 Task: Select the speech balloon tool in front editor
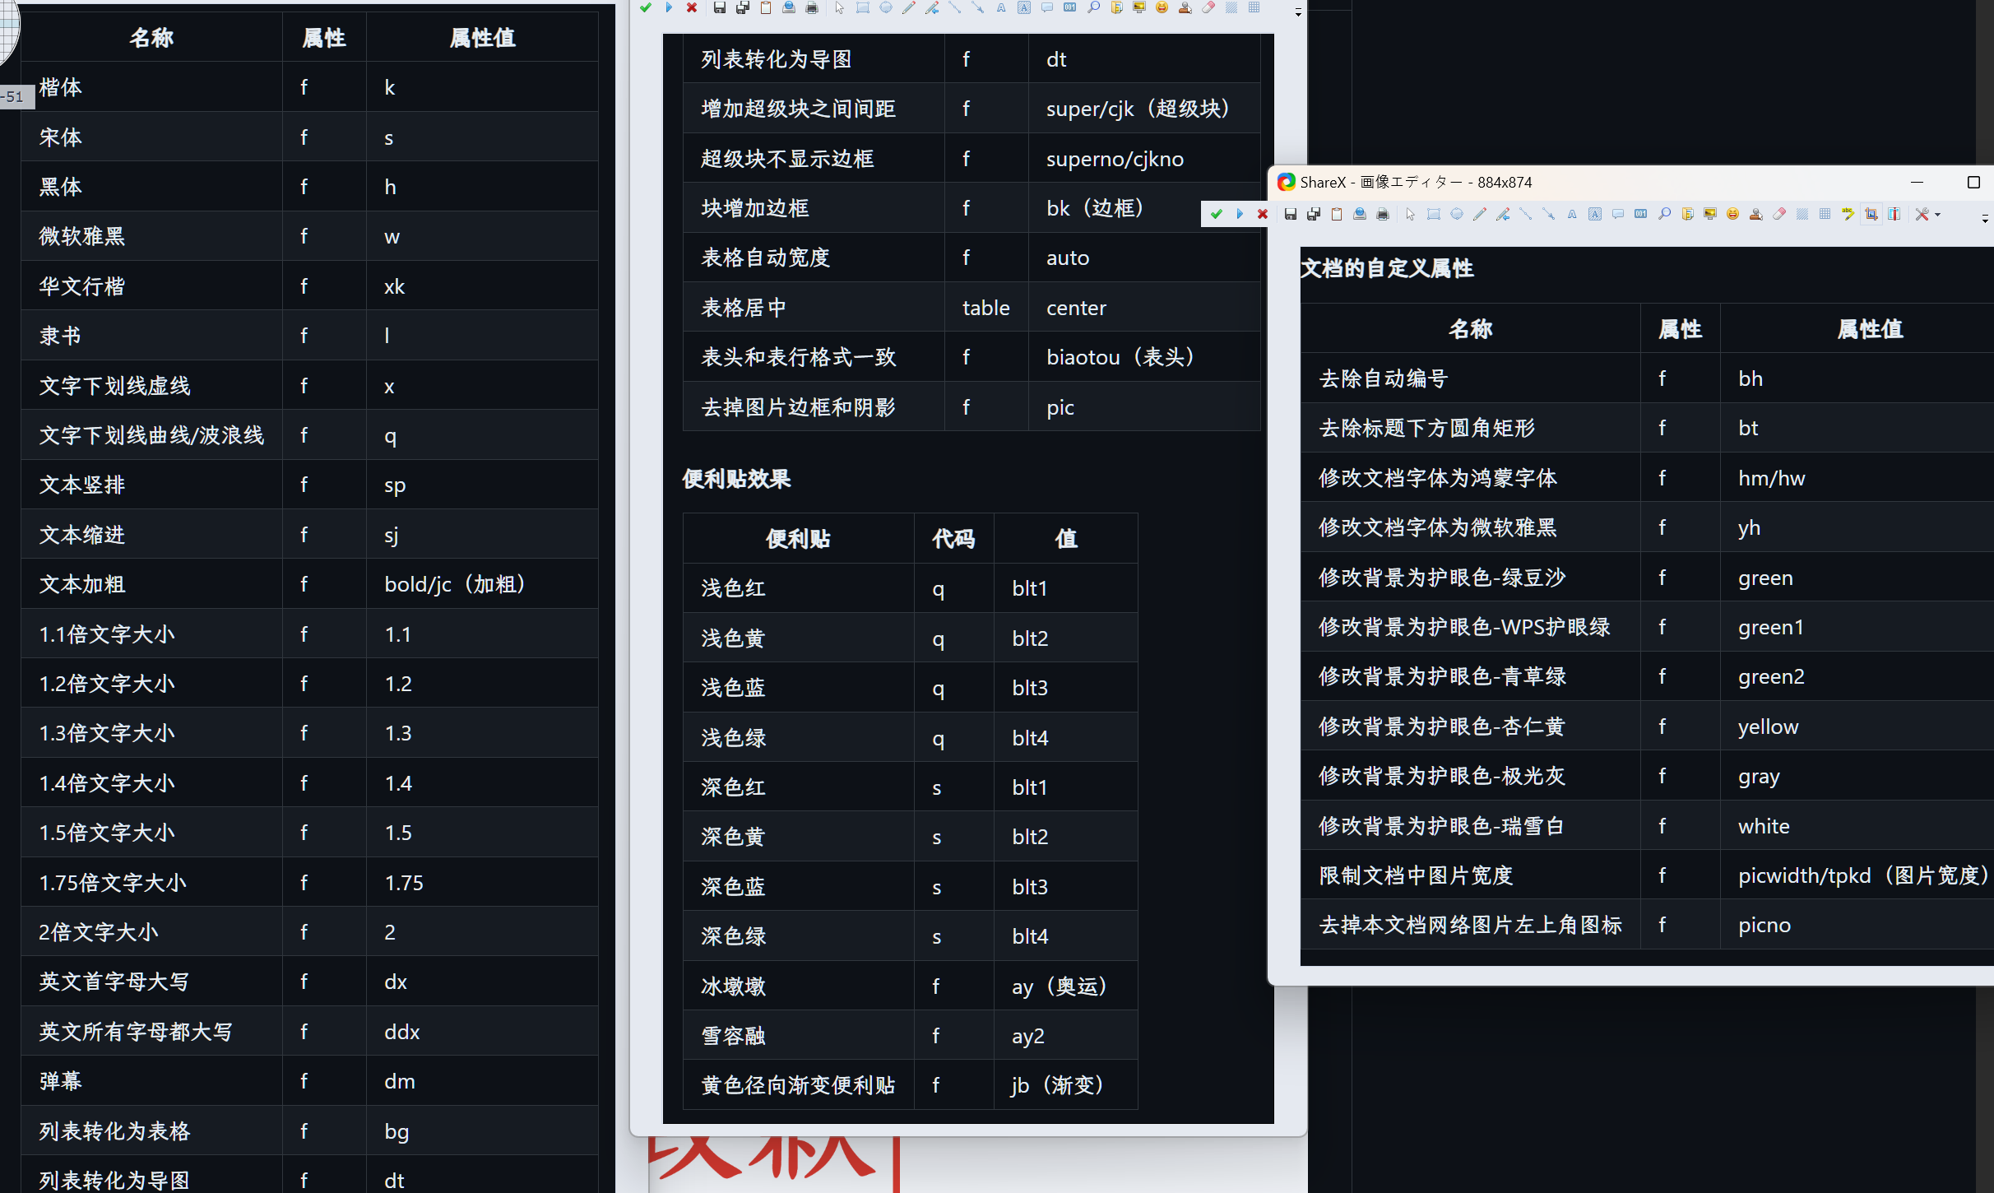[x=1618, y=215]
